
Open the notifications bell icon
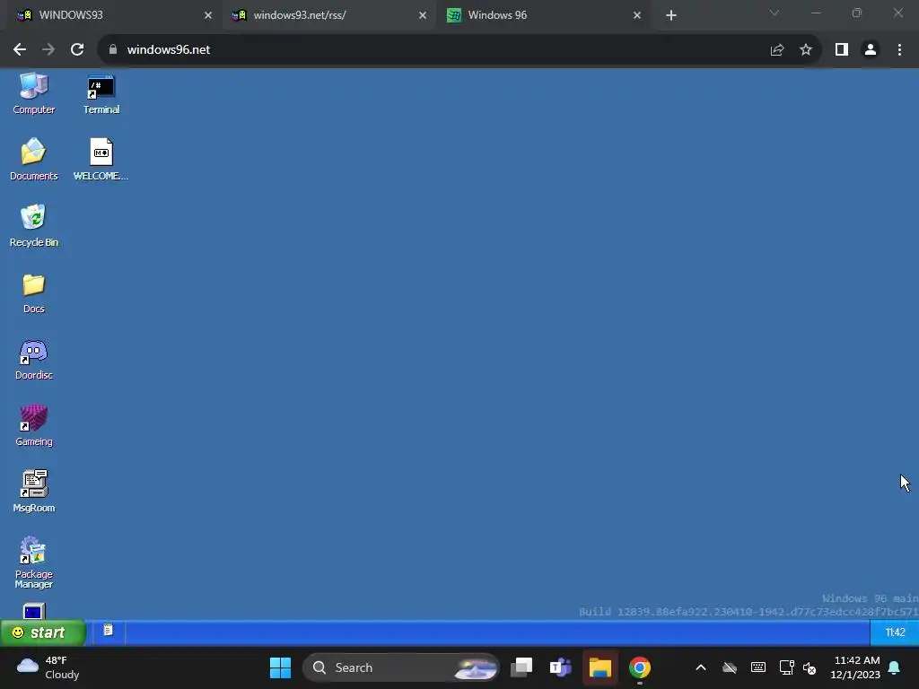click(x=895, y=667)
